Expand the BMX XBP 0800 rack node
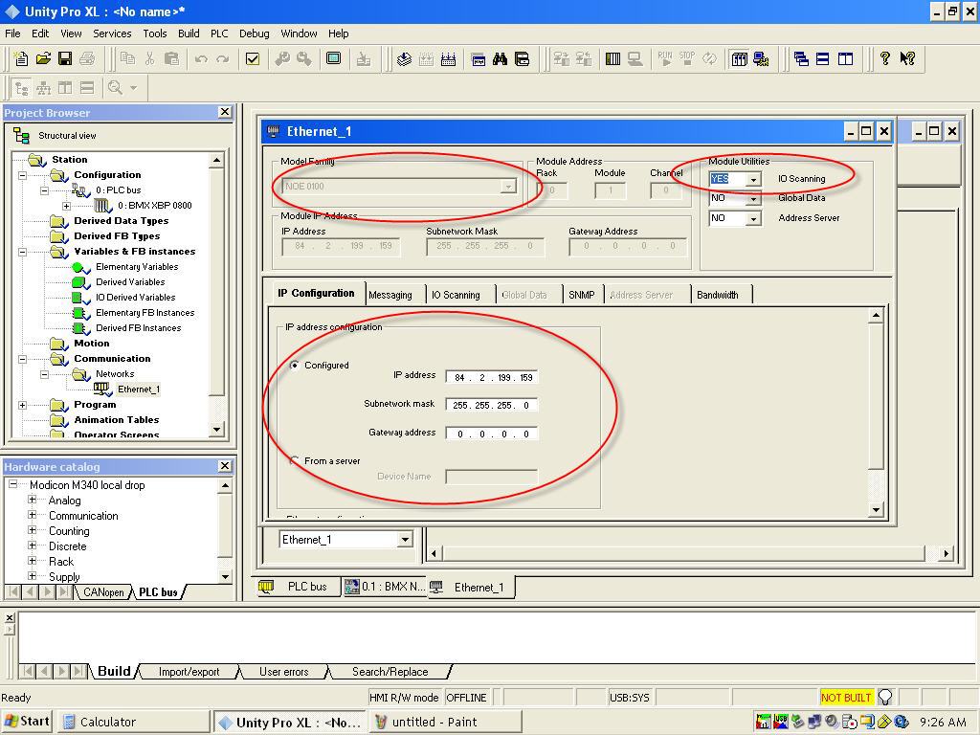Screen dimensions: 980x735 point(66,206)
